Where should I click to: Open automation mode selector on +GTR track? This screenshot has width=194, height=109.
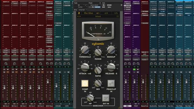[x=67, y=56]
